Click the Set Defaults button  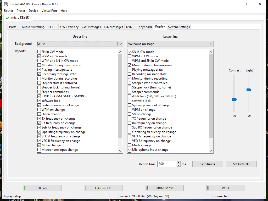(241, 164)
